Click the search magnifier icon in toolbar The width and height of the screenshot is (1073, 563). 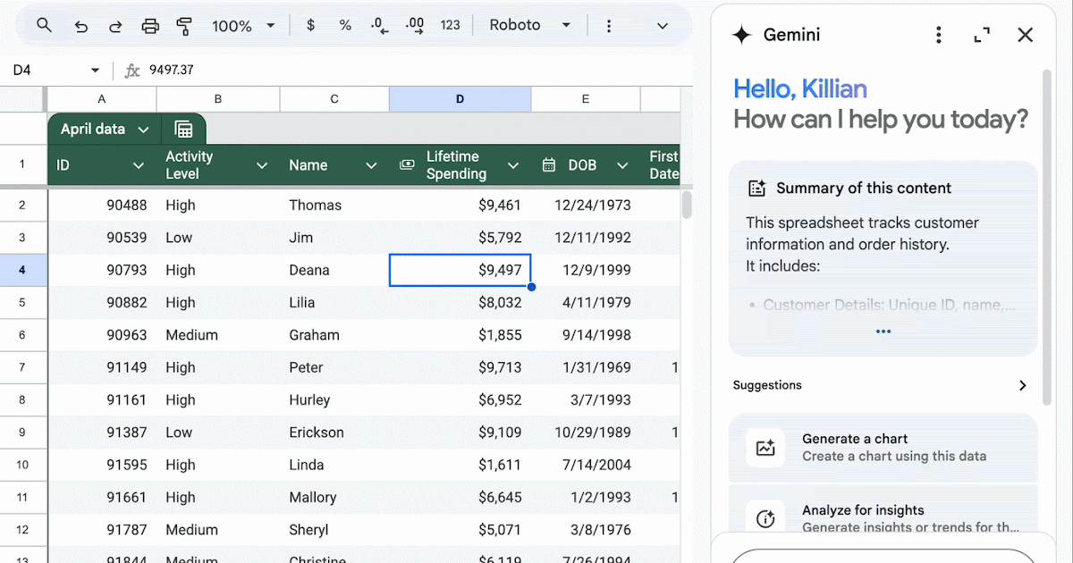pos(44,26)
